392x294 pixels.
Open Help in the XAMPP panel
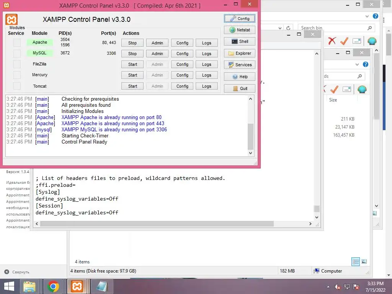[240, 77]
